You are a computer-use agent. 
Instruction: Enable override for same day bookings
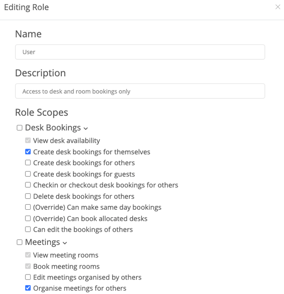(28, 207)
